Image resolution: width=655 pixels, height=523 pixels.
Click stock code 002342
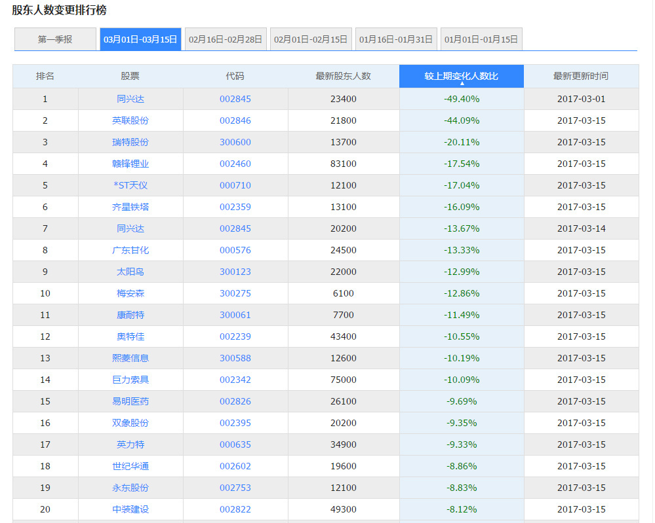pyautogui.click(x=235, y=380)
